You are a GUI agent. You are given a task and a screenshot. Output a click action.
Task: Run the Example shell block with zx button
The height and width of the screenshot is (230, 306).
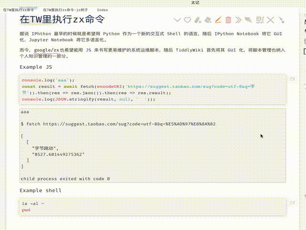pos(292,203)
